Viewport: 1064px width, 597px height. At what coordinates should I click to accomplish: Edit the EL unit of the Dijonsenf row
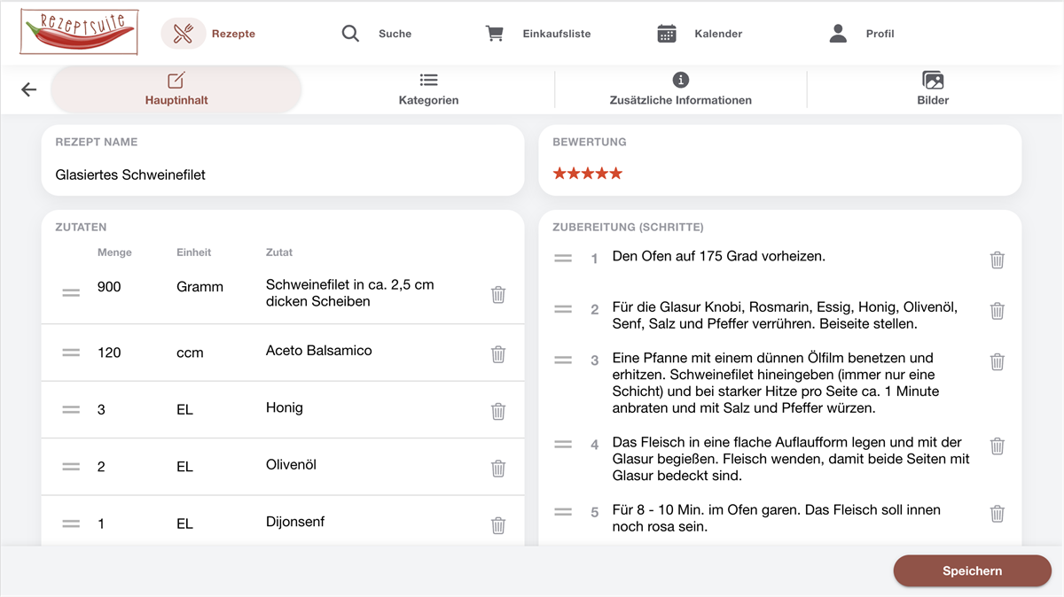click(x=184, y=523)
